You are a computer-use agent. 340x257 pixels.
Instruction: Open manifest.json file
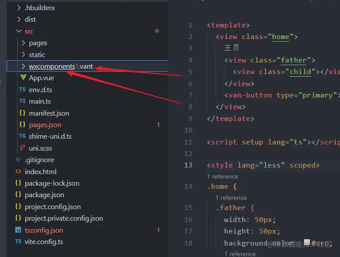tap(49, 113)
